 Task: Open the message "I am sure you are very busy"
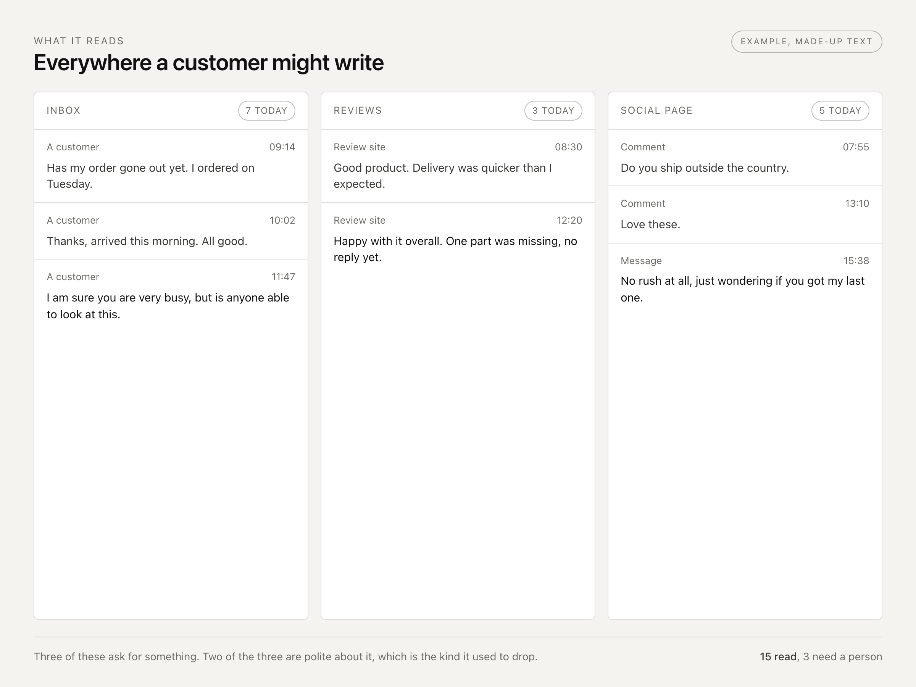pos(171,296)
